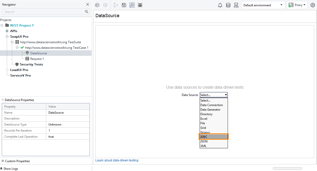Image resolution: width=317 pixels, height=171 pixels.
Task: Click Records Per Iteration value 1
Action: pyautogui.click(x=68, y=131)
